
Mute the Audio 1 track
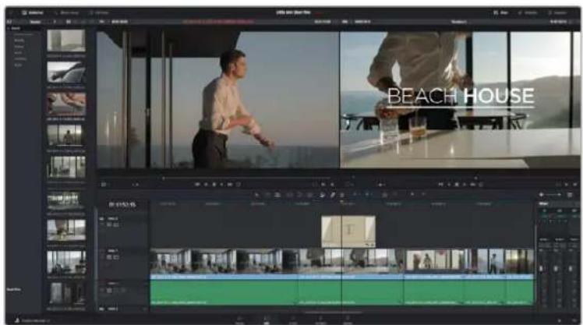(122, 291)
